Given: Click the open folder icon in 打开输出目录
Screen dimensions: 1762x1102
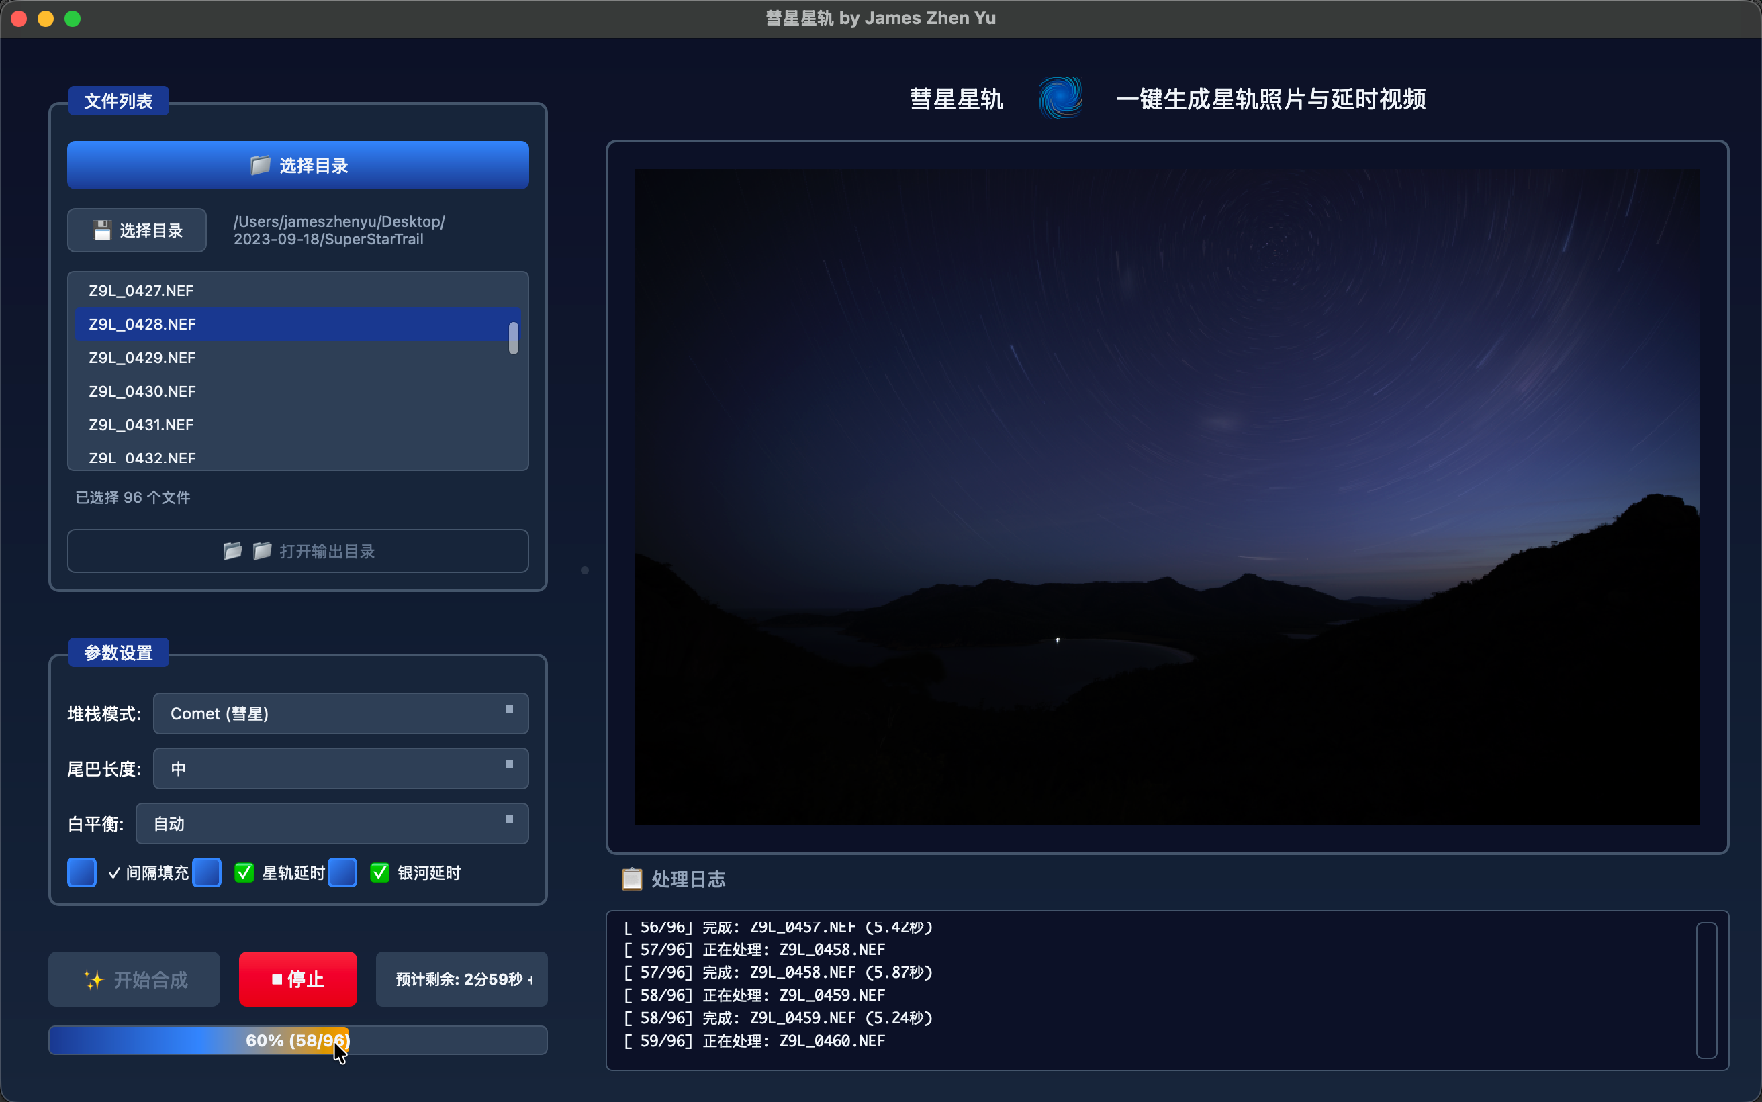Looking at the screenshot, I should tap(232, 551).
